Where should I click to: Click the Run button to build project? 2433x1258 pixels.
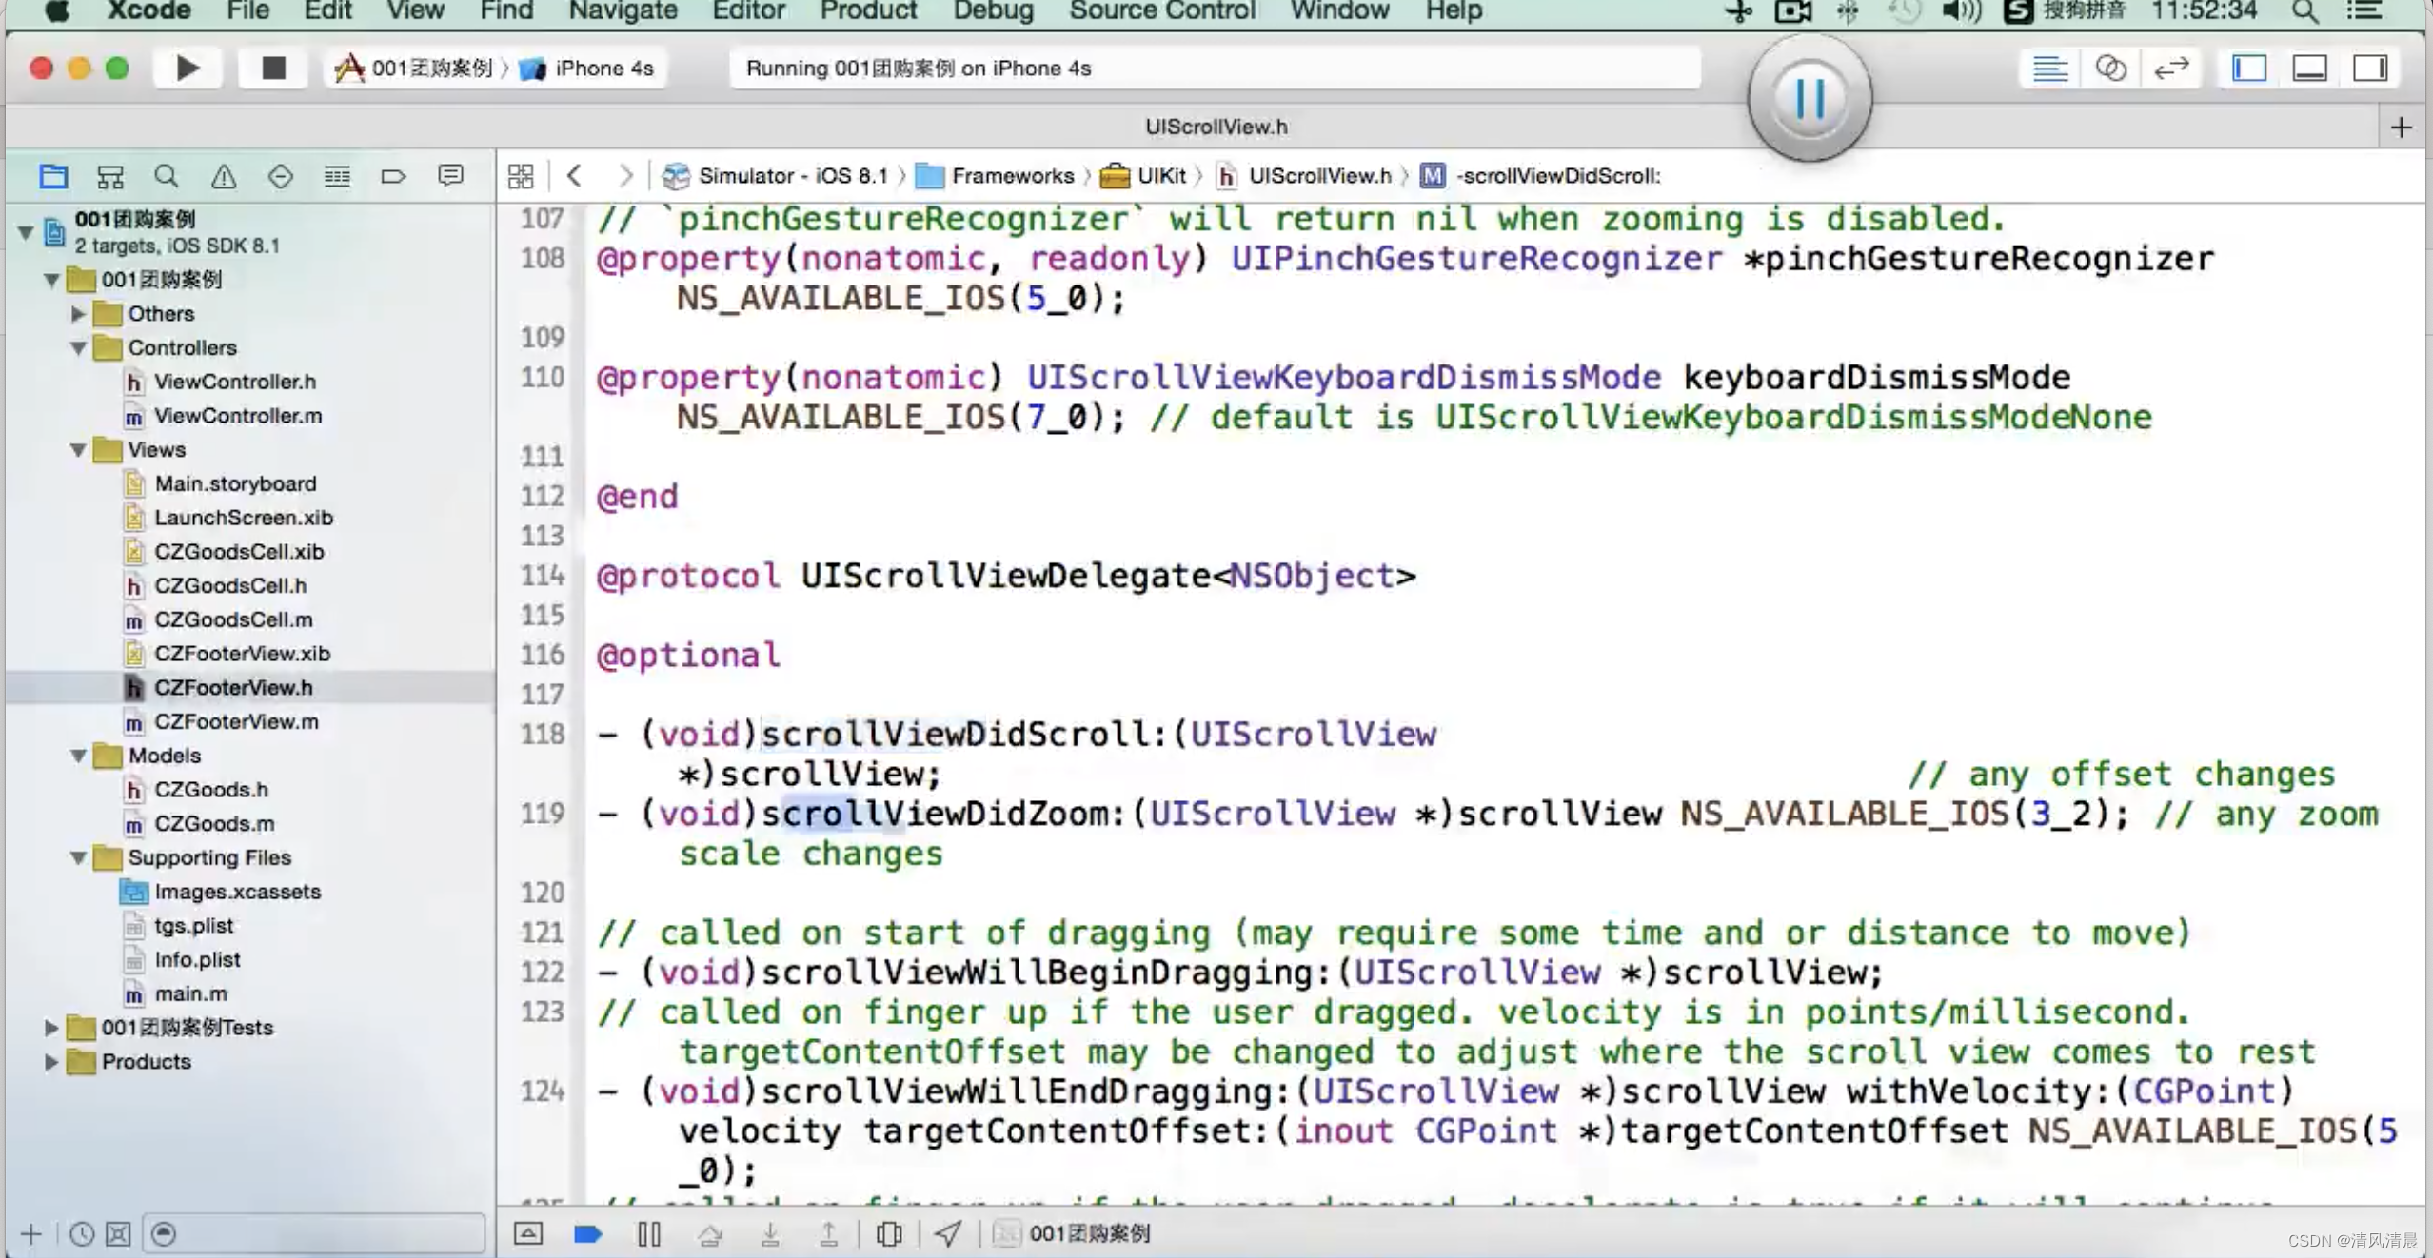click(187, 68)
